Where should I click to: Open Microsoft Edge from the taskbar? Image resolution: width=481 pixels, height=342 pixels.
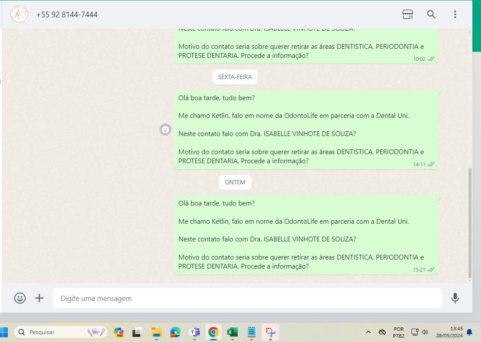(176, 332)
